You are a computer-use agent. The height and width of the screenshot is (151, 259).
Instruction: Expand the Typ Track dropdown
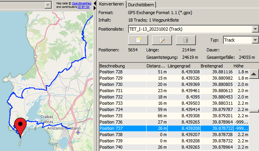point(255,40)
